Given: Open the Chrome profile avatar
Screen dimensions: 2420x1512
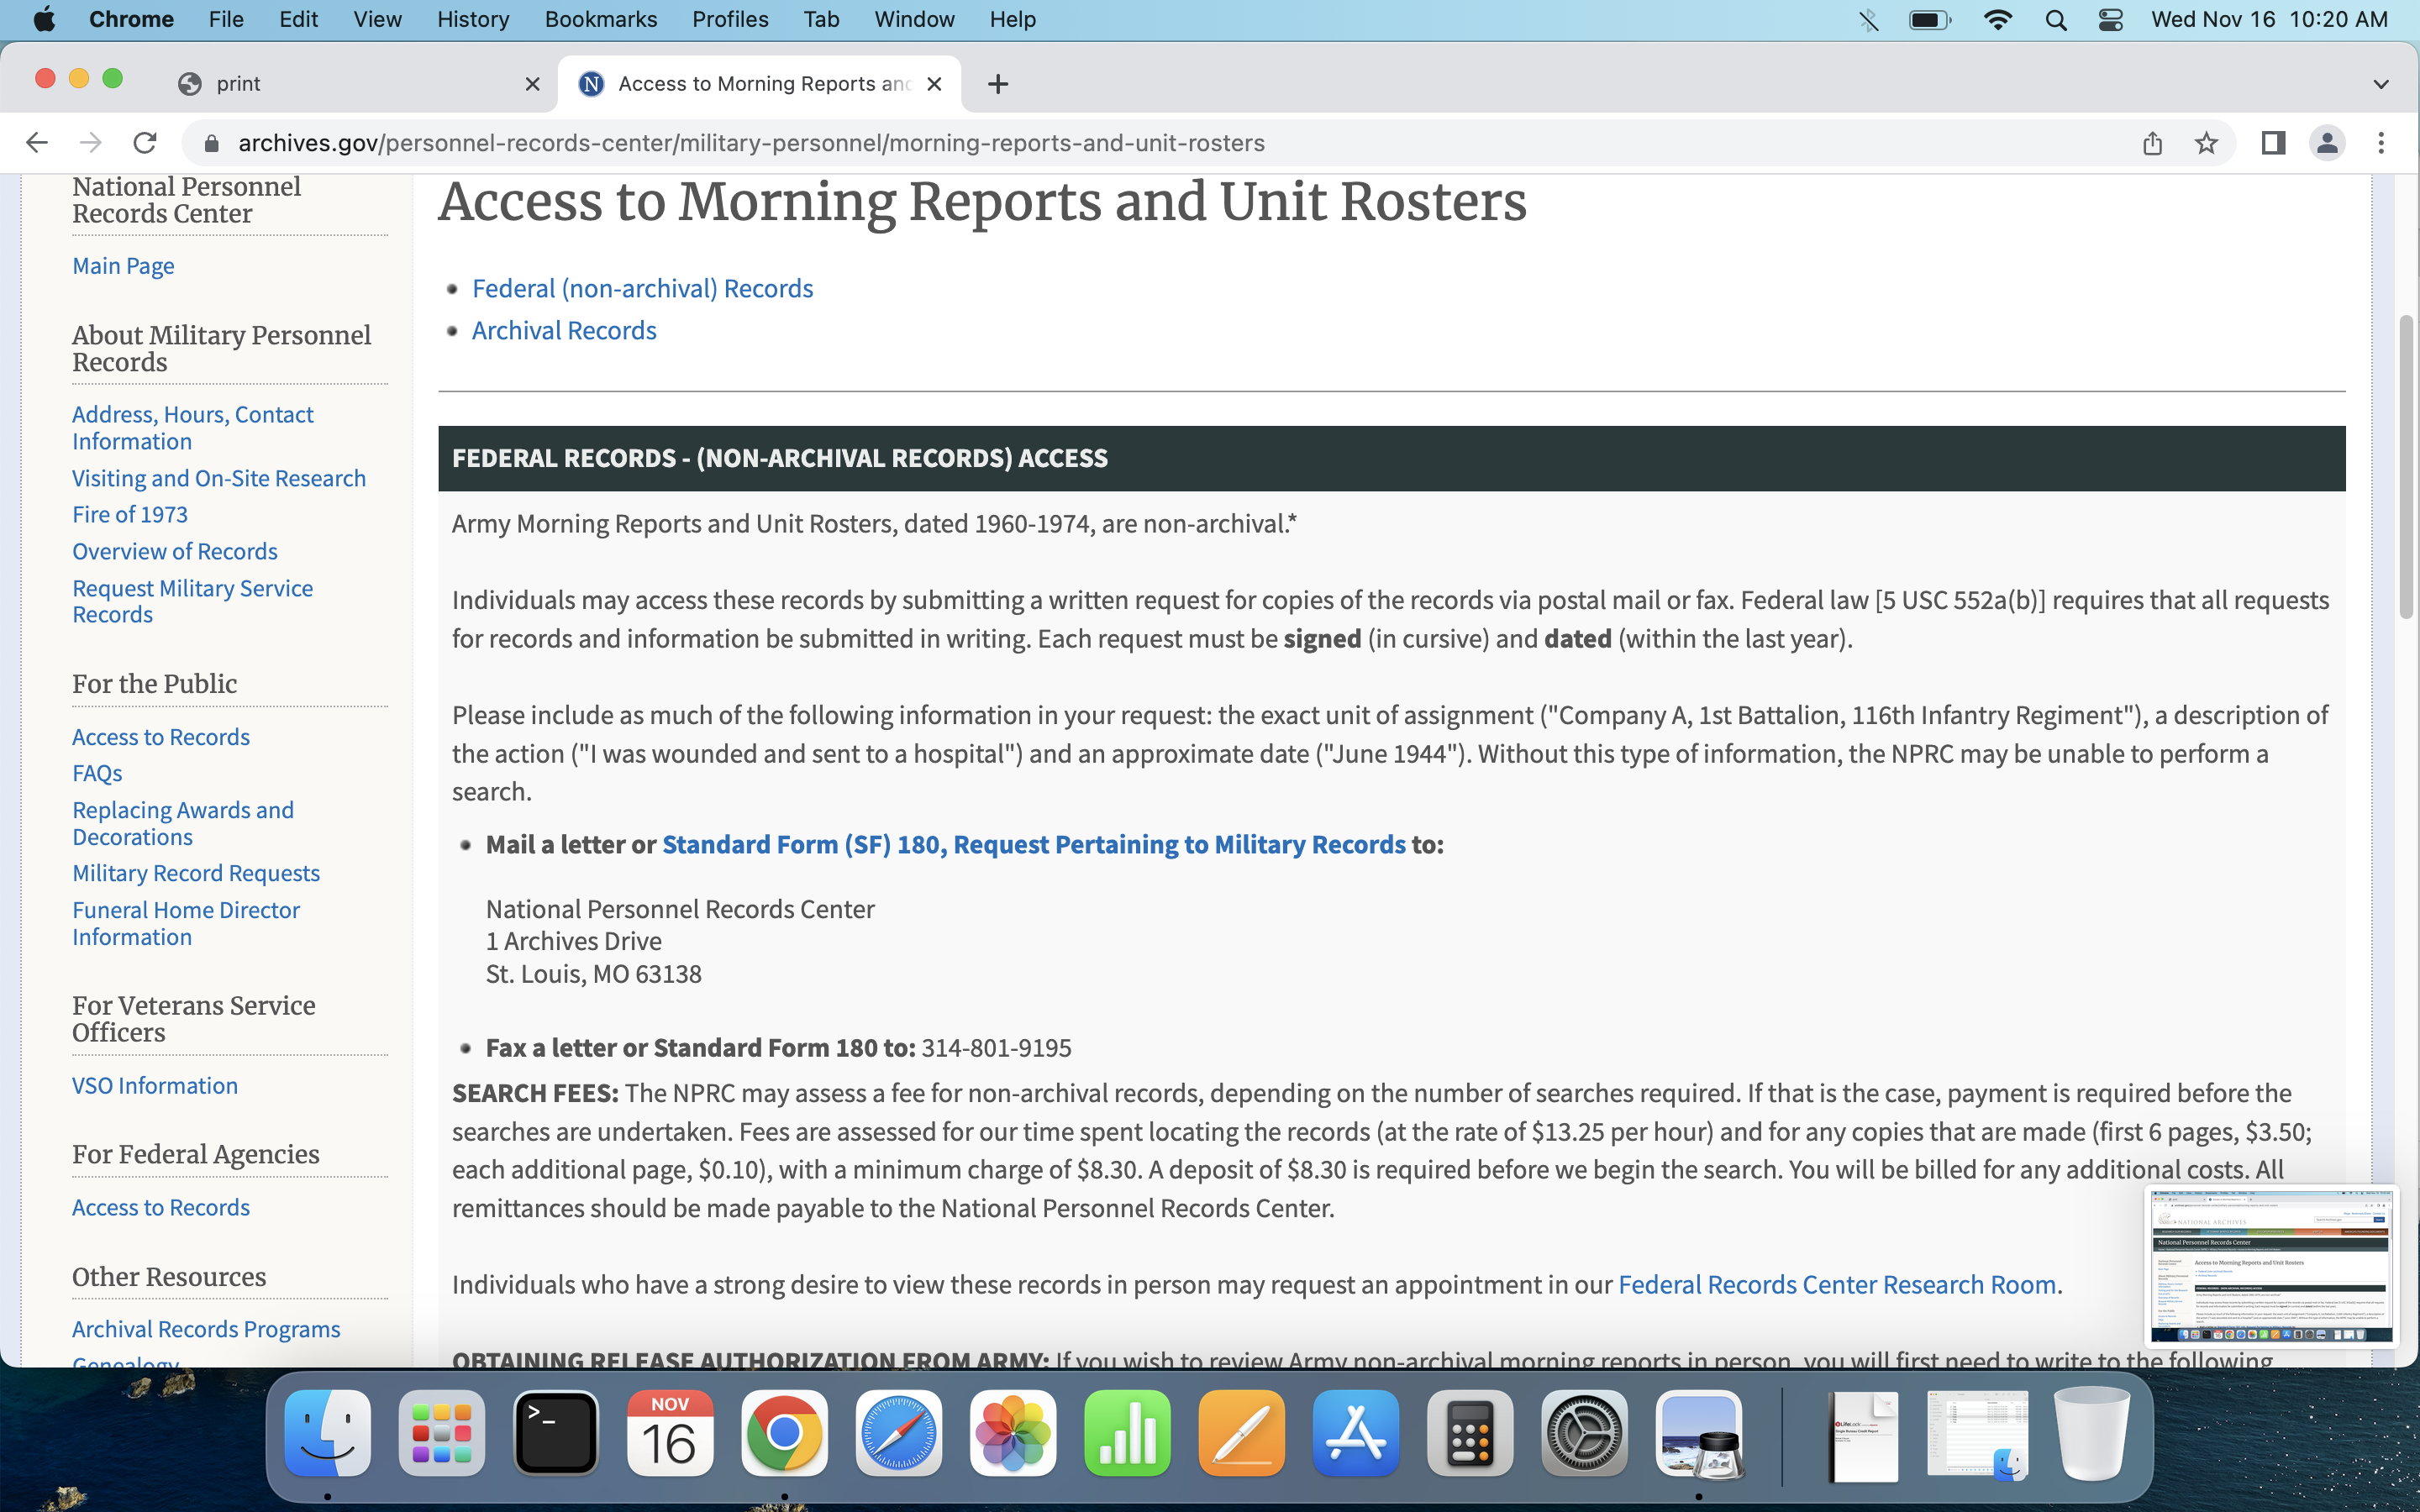Looking at the screenshot, I should click(2327, 143).
